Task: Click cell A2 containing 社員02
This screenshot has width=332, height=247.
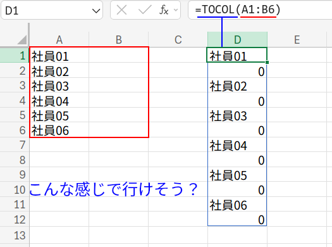Action: 59,70
